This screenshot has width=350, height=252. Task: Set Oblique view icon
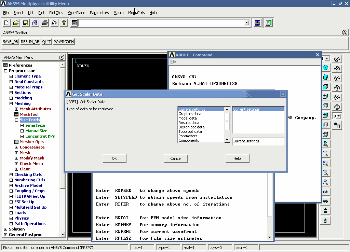[325, 77]
